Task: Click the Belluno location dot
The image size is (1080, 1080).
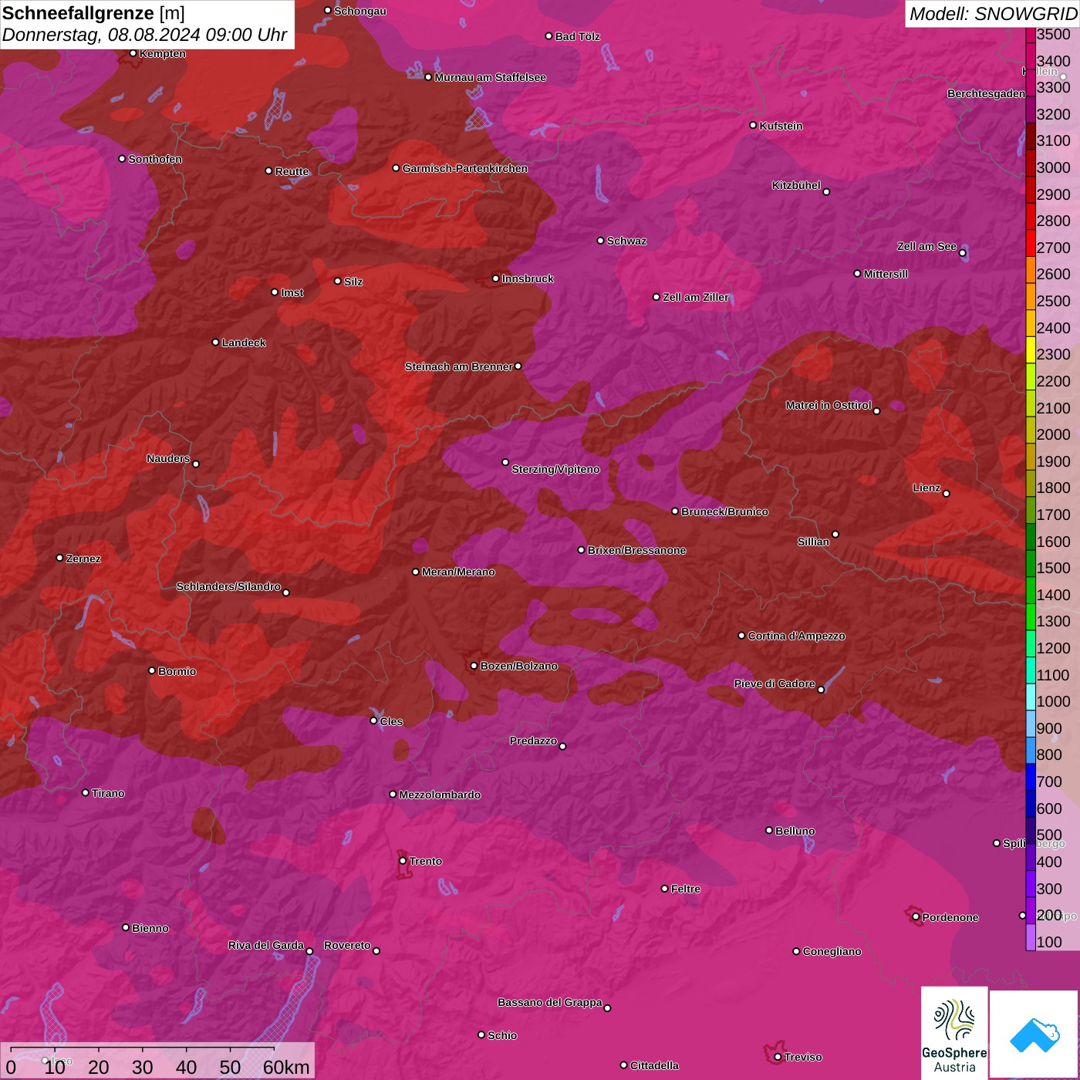Action: coord(769,830)
